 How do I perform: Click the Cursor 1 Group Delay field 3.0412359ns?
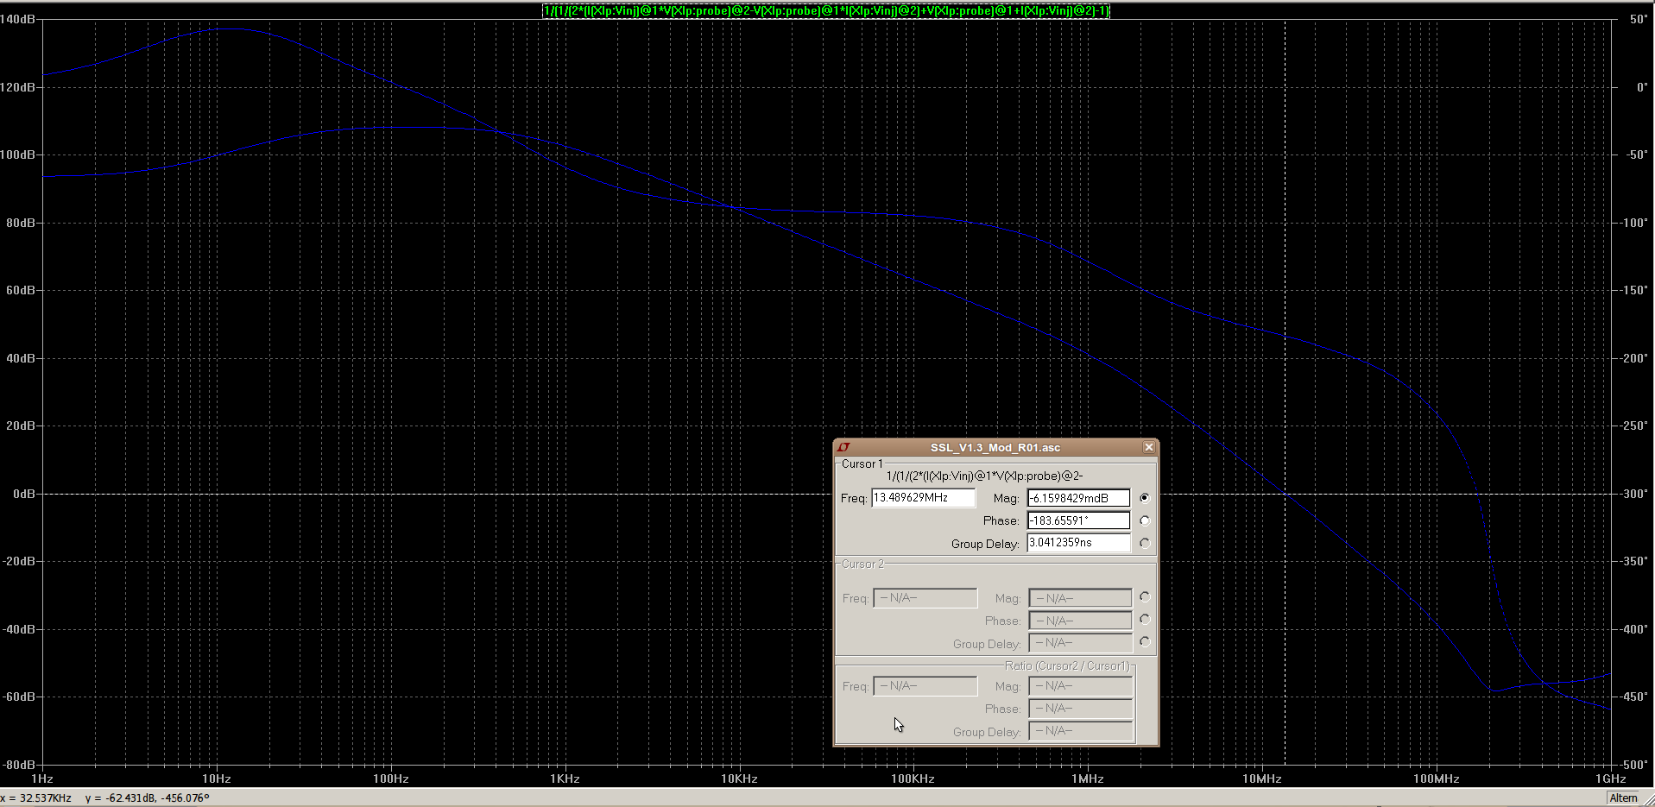[x=1079, y=543]
